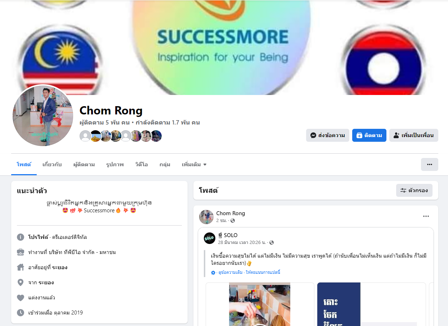Switch to the เกี่ยวกับ tab
448x326 pixels.
[x=52, y=164]
